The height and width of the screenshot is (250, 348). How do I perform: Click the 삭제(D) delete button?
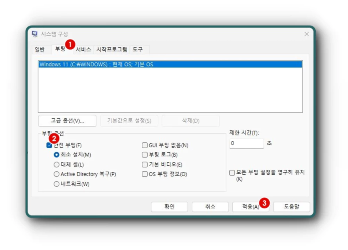tap(191, 121)
